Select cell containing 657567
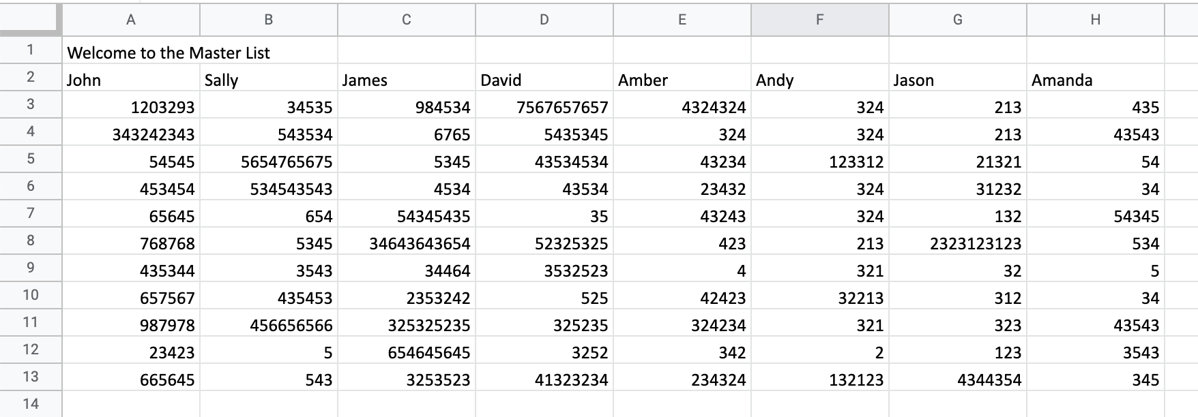This screenshot has width=1198, height=417. coord(131,296)
